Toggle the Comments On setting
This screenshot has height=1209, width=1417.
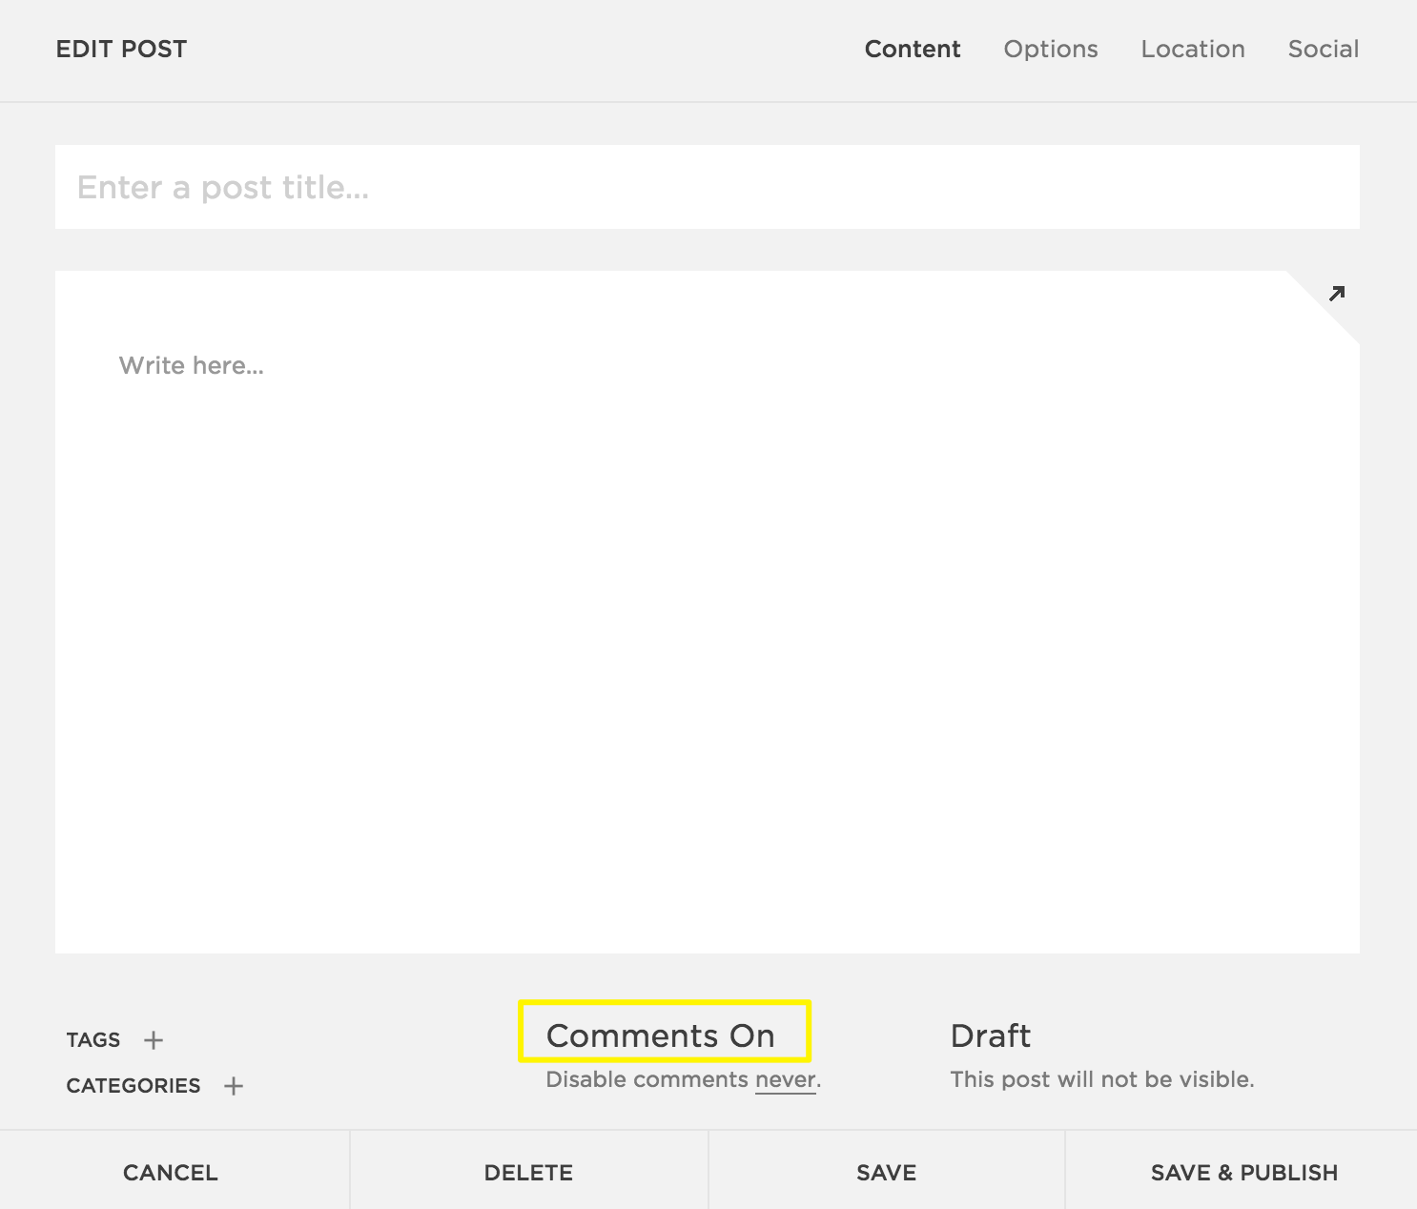point(661,1035)
